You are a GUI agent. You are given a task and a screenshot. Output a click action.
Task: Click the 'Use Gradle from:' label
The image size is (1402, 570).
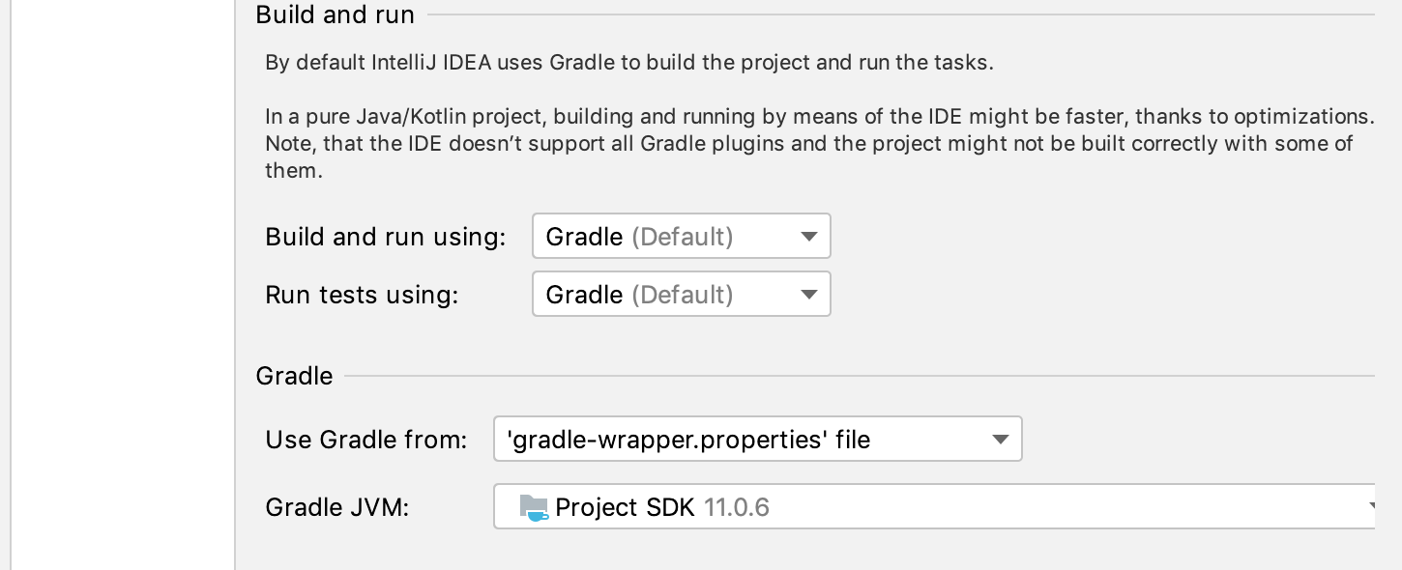coord(365,441)
